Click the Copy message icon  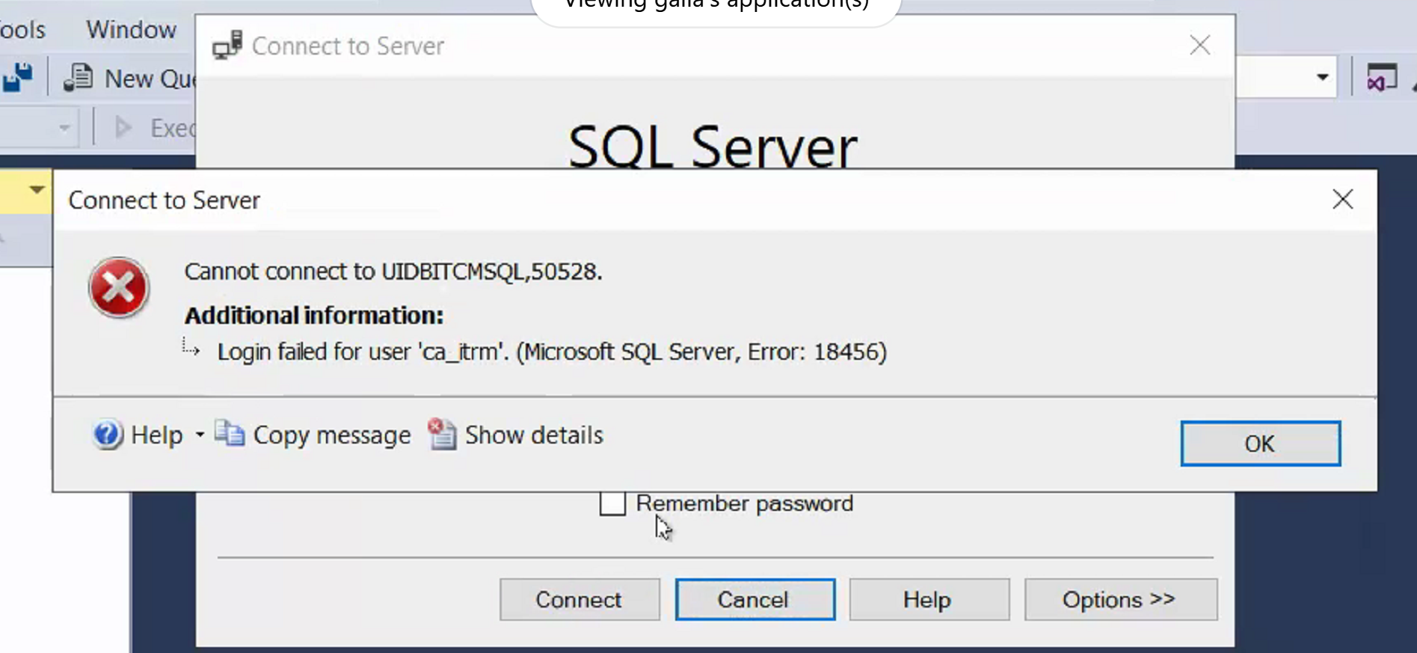coord(230,435)
